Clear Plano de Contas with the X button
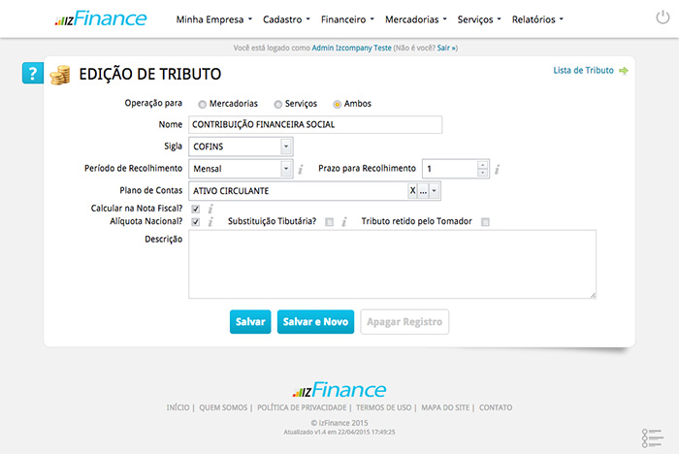Image resolution: width=679 pixels, height=454 pixels. pyautogui.click(x=412, y=191)
